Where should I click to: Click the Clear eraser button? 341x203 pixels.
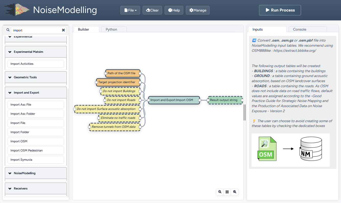[x=152, y=10]
